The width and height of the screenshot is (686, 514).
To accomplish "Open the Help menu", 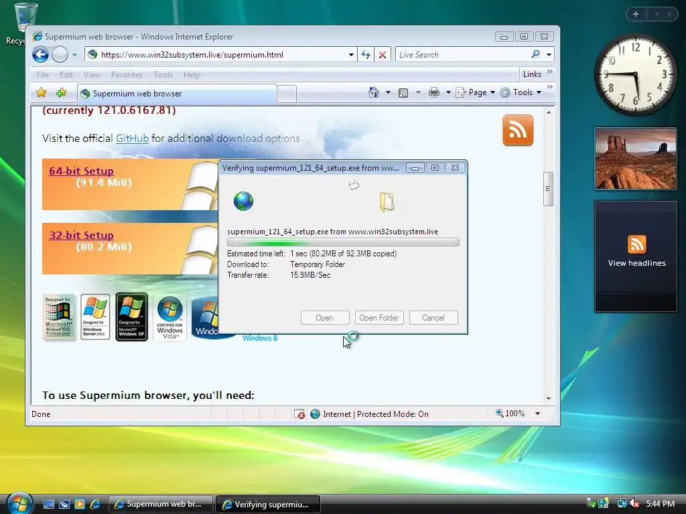I will [192, 75].
